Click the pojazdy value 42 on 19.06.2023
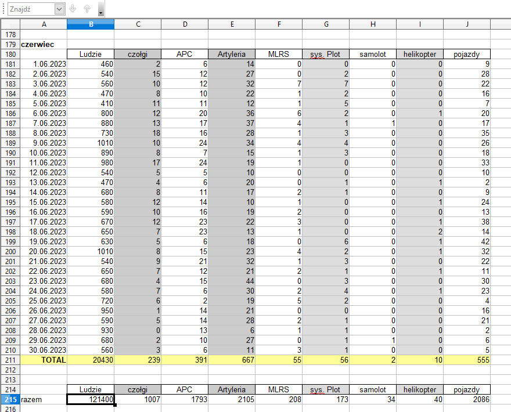The image size is (511, 412). [x=467, y=241]
